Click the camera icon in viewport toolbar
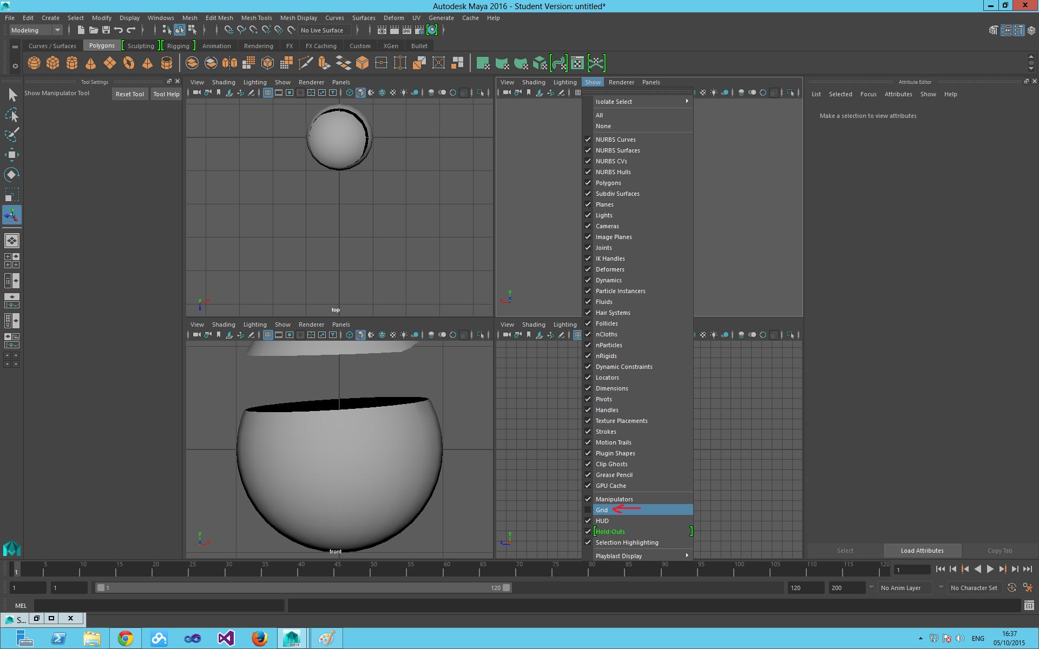This screenshot has height=649, width=1039. pos(197,94)
